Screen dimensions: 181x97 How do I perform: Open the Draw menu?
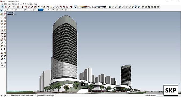pyautogui.click(x=20, y=4)
